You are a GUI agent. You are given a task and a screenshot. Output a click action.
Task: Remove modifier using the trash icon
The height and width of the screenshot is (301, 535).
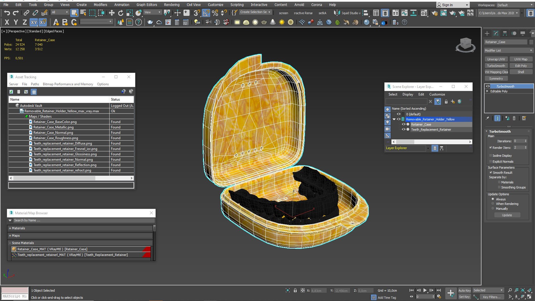coord(514,118)
